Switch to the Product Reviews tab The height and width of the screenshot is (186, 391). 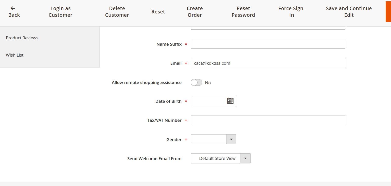tap(22, 38)
